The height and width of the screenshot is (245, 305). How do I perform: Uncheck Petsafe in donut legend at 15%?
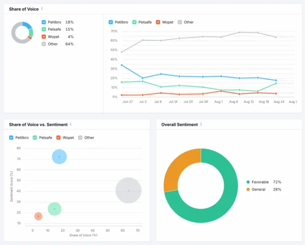44,29
